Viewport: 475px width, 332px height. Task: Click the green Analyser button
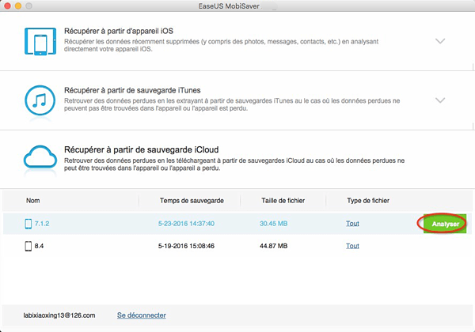[x=445, y=224]
